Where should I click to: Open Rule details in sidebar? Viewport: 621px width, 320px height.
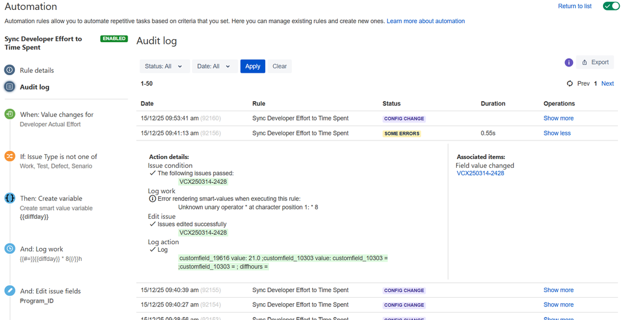pyautogui.click(x=37, y=70)
